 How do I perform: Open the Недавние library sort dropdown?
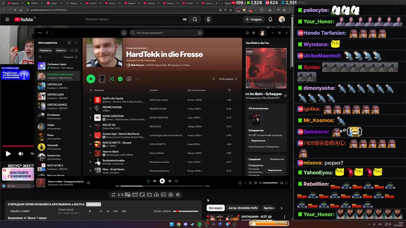click(x=70, y=57)
